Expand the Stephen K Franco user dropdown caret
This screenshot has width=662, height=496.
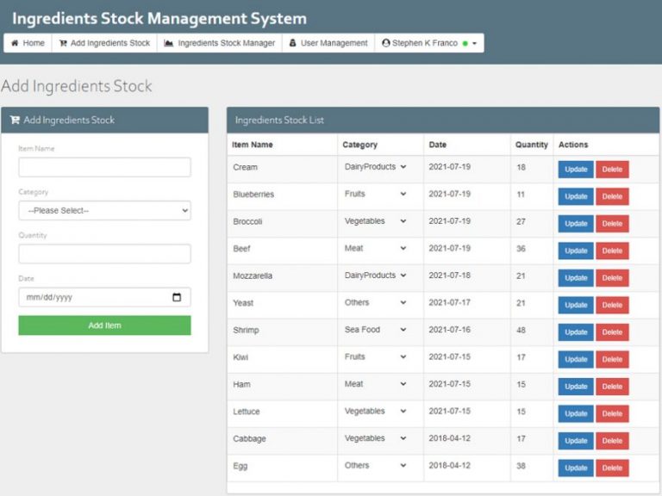[x=474, y=43]
